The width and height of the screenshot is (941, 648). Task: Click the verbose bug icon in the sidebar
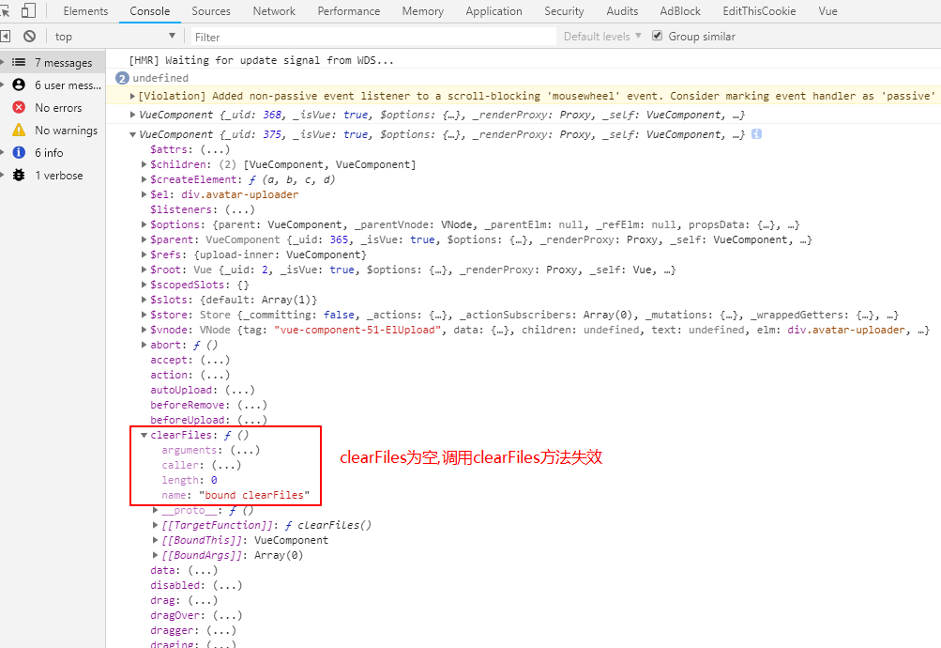coord(21,175)
